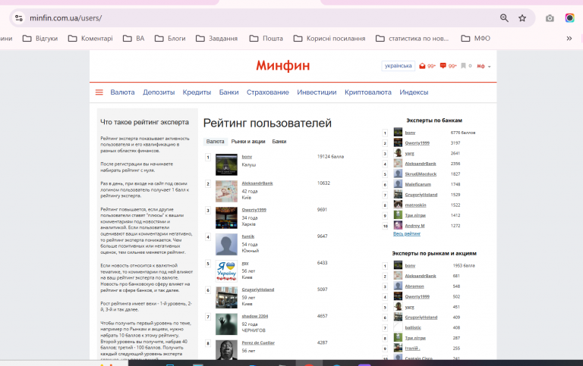
Task: Click Andrey M avatar icon in bank experts
Action: 399,225
